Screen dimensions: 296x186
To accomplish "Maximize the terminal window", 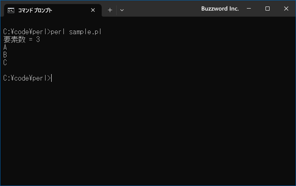I will point(267,9).
